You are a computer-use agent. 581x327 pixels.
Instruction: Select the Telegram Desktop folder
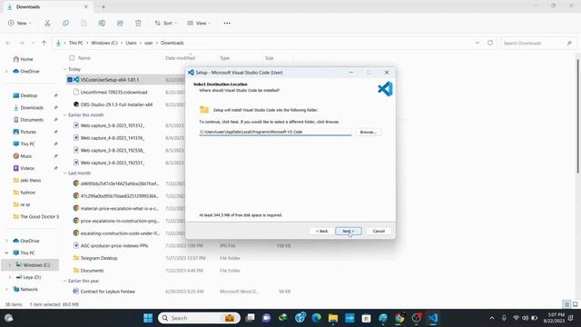point(99,258)
